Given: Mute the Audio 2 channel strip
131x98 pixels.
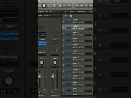Looking at the screenshot, I should coord(39,92).
